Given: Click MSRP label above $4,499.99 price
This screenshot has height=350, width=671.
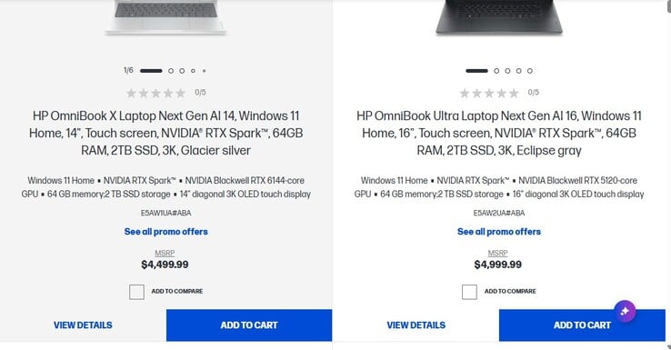Looking at the screenshot, I should click(x=165, y=254).
